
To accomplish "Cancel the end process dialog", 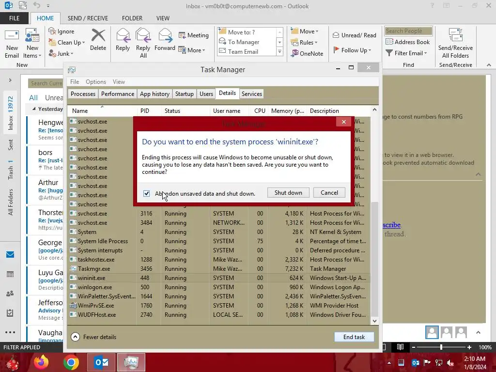I will pos(329,193).
